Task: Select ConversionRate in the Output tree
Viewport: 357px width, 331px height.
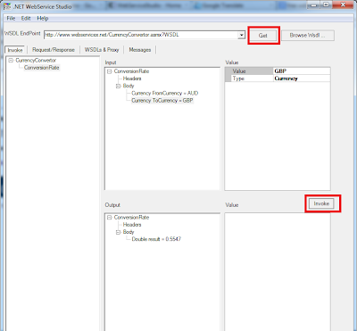Action: tap(131, 218)
